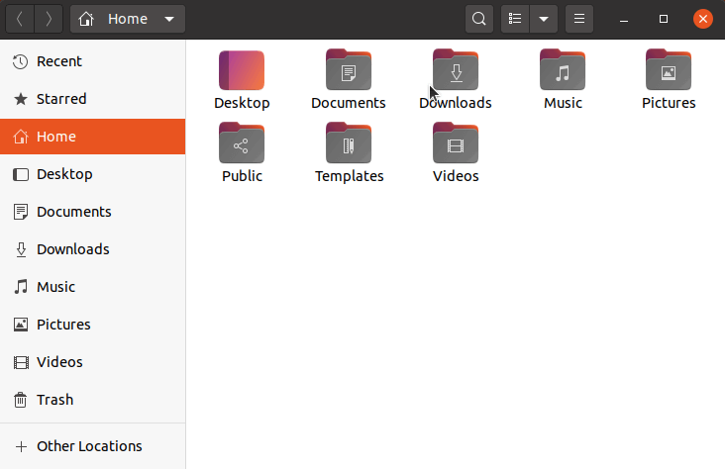This screenshot has height=469, width=725.
Task: Open Starred in the sidebar
Action: (92, 99)
